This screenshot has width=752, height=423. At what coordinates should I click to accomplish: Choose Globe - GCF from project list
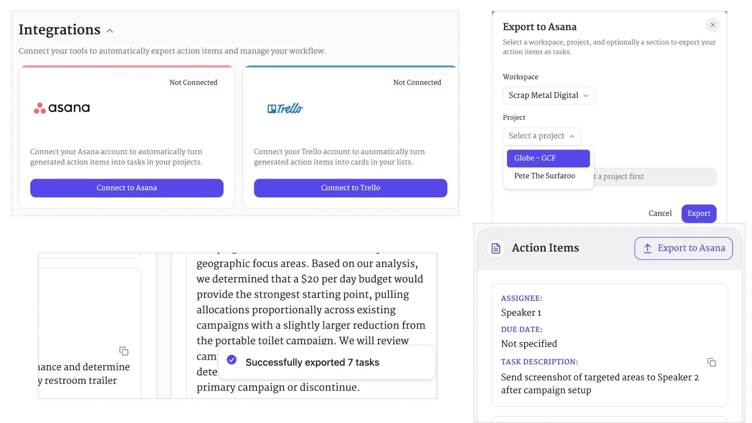click(x=548, y=158)
